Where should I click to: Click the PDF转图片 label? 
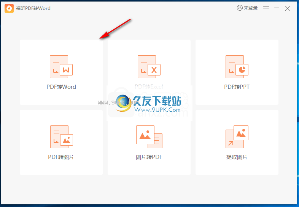click(x=61, y=157)
